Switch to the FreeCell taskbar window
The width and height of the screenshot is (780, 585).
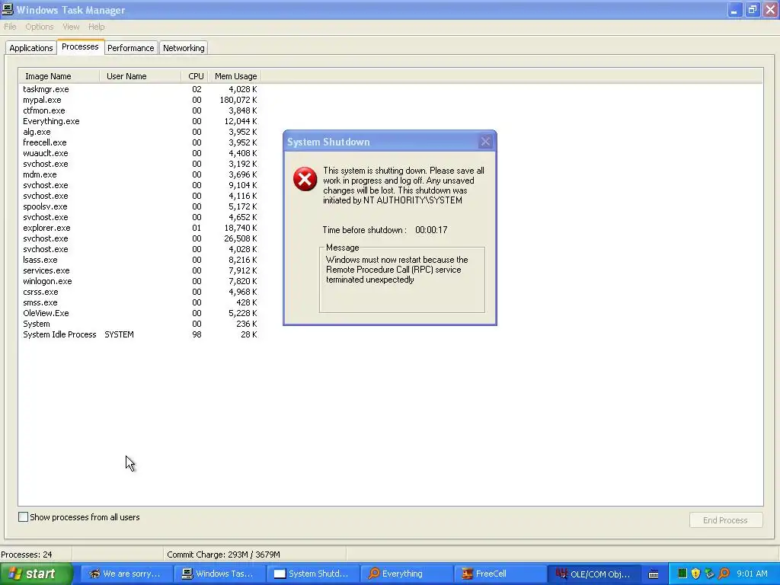point(499,574)
